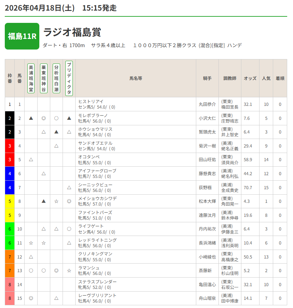Click jockey name 松本大輝

click(x=207, y=201)
